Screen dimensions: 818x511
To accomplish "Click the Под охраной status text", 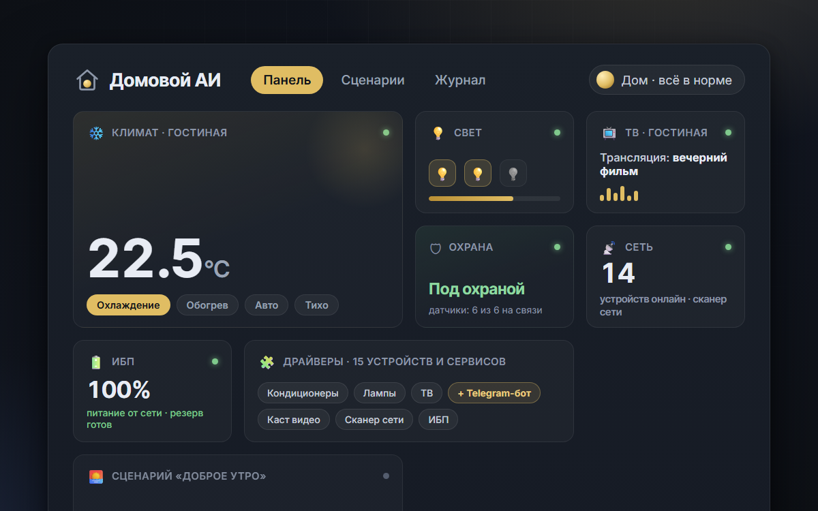I will [476, 289].
